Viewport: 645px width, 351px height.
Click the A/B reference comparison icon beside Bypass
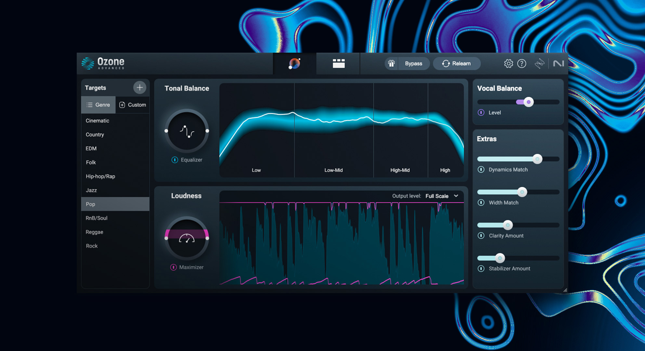click(391, 64)
